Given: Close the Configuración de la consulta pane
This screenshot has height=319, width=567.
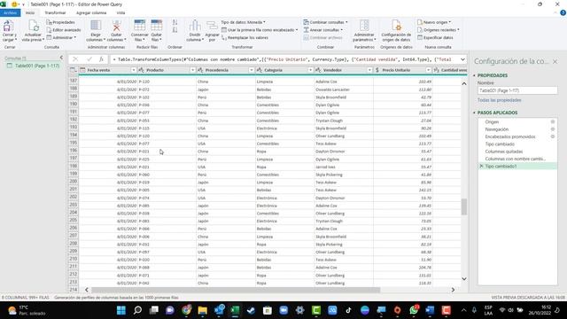Looking at the screenshot, I should click(555, 62).
